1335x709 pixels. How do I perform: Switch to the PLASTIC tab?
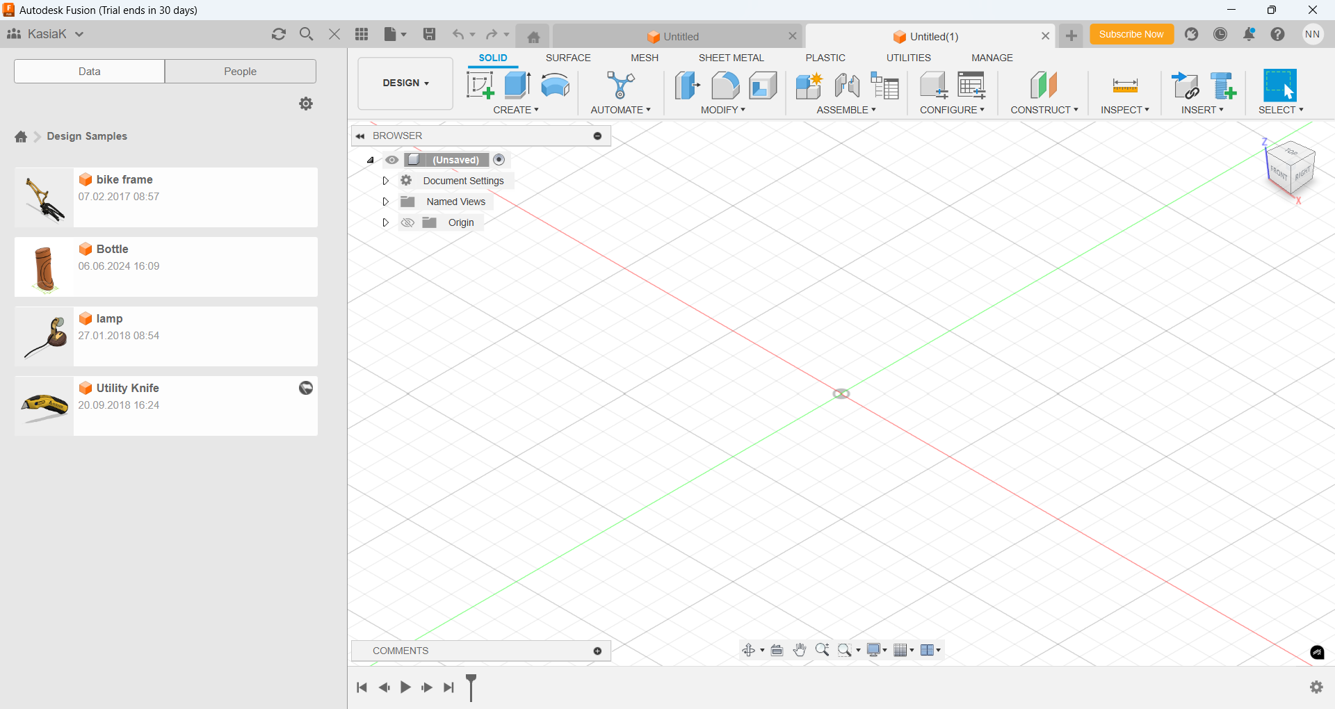(825, 58)
